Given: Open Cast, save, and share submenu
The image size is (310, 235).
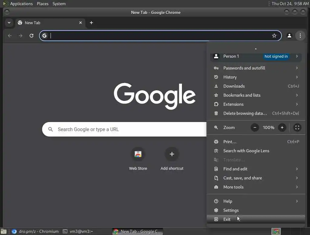Looking at the screenshot, I should click(x=256, y=178).
